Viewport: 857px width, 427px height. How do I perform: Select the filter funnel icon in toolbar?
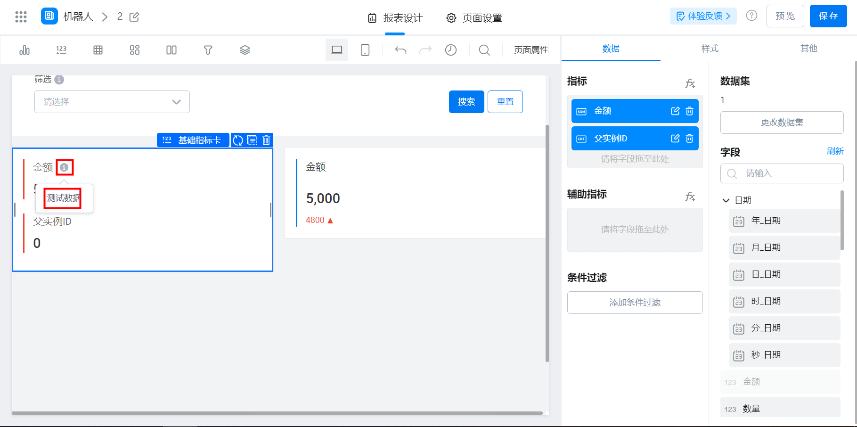pos(208,50)
